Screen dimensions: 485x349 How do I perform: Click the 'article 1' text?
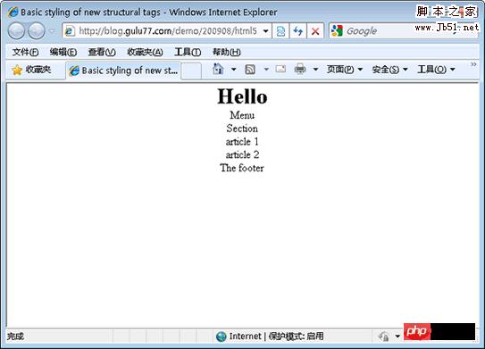[x=242, y=142]
